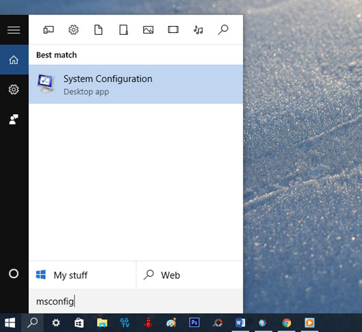
Task: Open System Configuration desktop app result
Action: coord(135,84)
